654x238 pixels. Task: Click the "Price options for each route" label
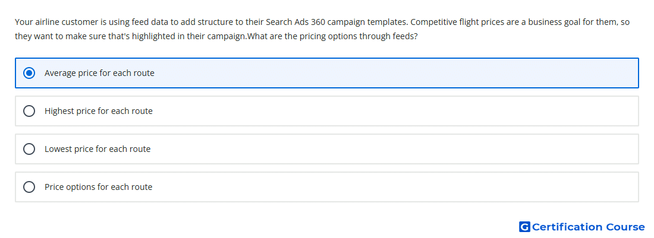coord(99,187)
